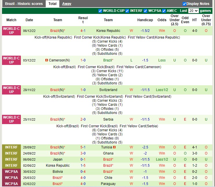This screenshot has width=215, height=187.
Task: Click the 4-0 result against Chile
Action: pos(83,178)
